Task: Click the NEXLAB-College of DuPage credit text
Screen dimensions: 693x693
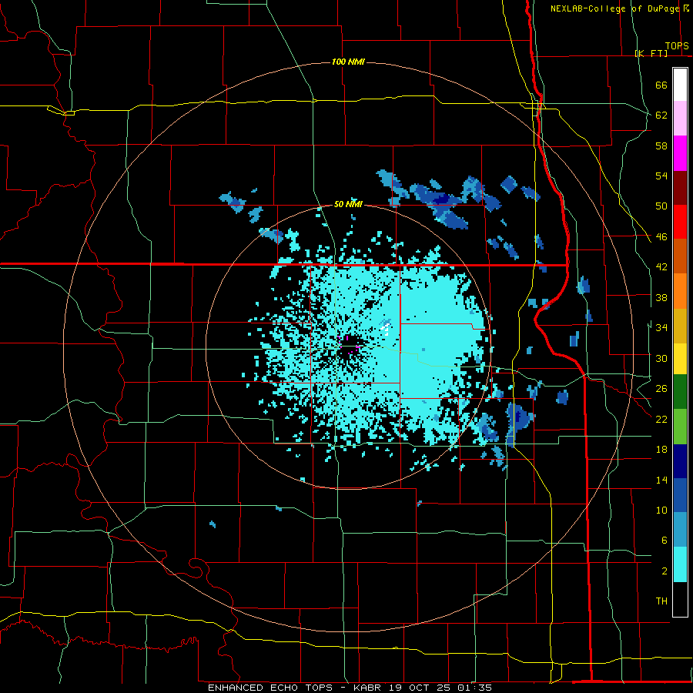Action: click(614, 8)
